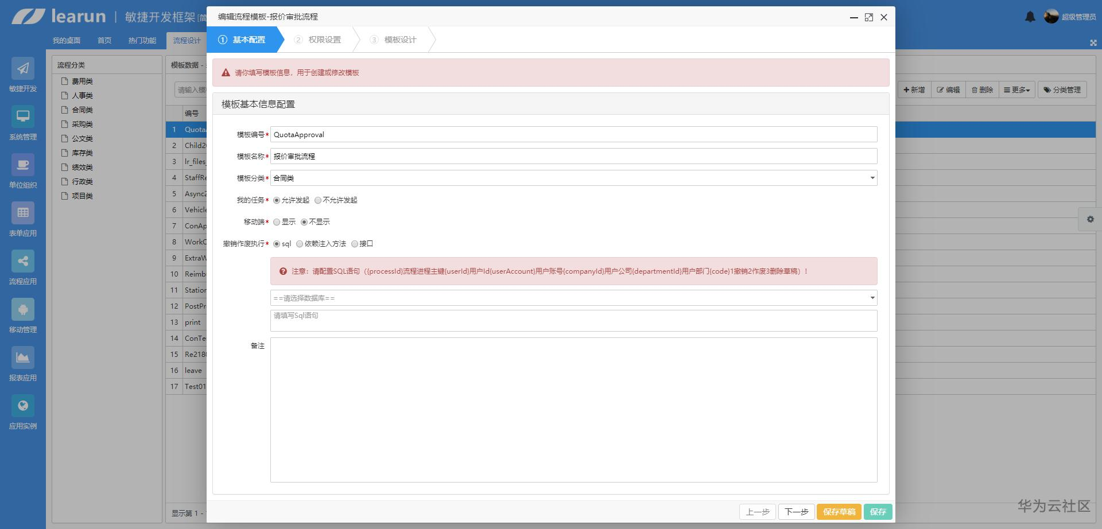Open the 移动管理 sidebar icon
Screen dimensions: 1102x529
coord(23,310)
